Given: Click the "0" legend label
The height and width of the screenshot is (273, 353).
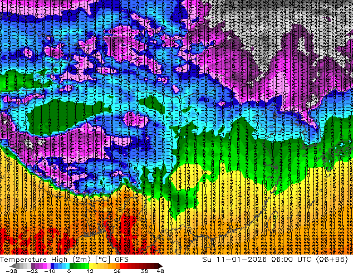Looking at the screenshot, I should pyautogui.click(x=69, y=271).
